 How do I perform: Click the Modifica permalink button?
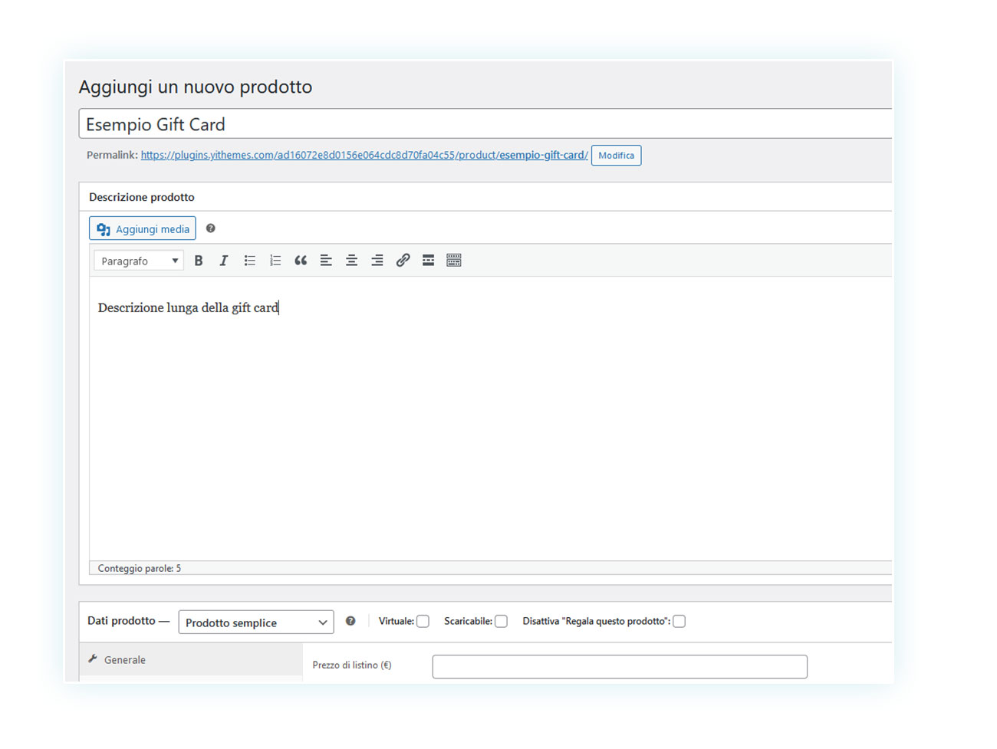pyautogui.click(x=617, y=156)
